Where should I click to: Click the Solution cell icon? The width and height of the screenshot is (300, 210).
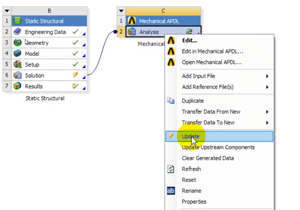[x=17, y=75]
